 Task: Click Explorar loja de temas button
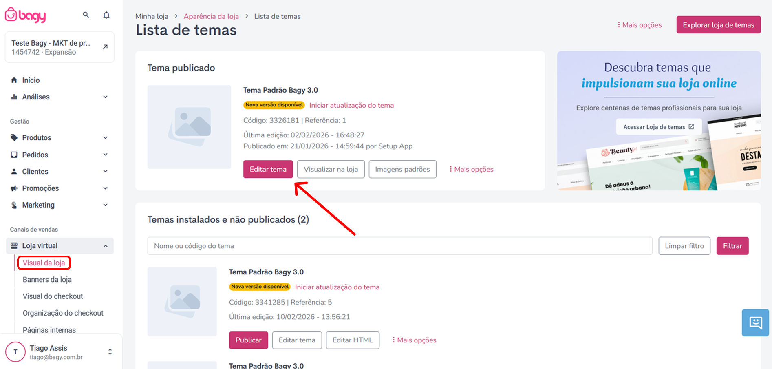click(719, 25)
